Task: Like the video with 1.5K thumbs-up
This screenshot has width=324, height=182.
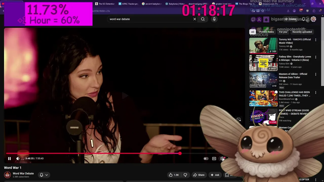Action: tap(174, 175)
